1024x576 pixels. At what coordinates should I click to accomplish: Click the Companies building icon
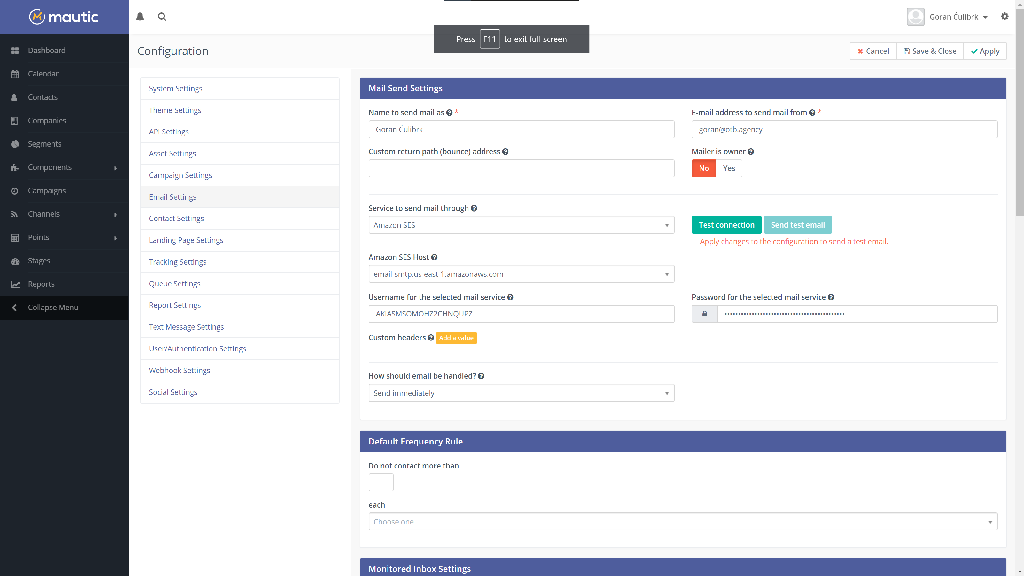click(14, 121)
